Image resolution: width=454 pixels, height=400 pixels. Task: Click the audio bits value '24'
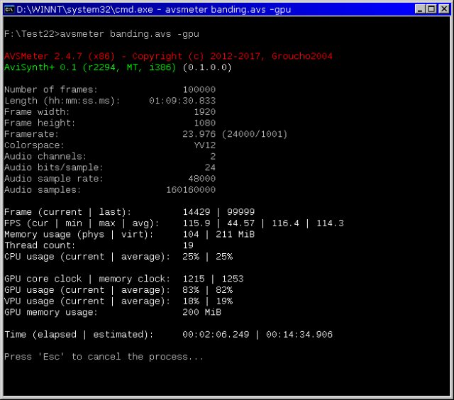click(x=210, y=167)
